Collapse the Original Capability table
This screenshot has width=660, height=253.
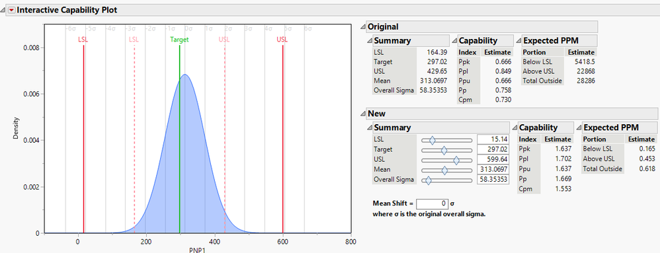(x=454, y=41)
